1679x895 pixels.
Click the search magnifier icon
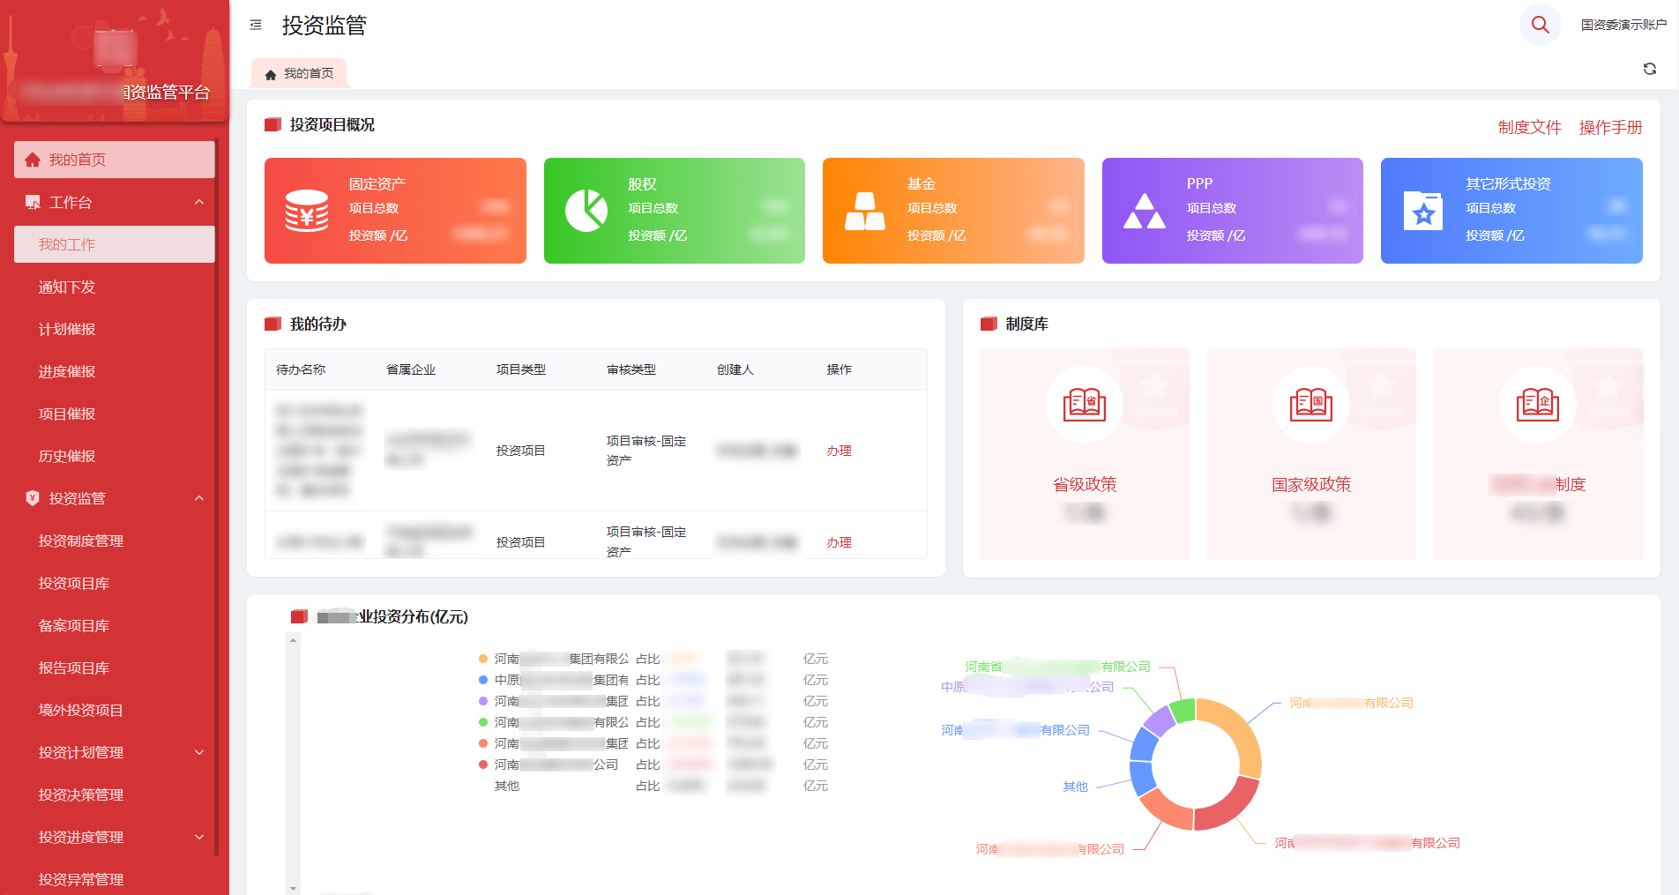[x=1540, y=25]
